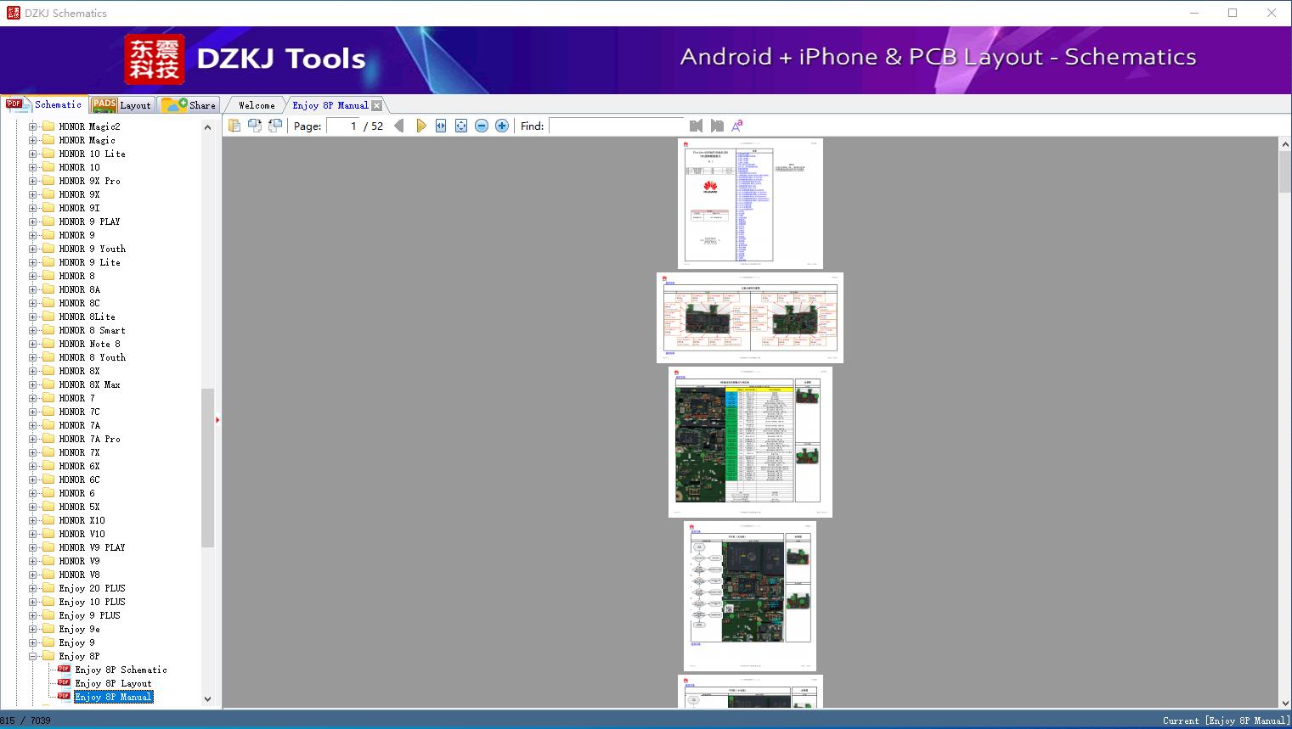This screenshot has width=1292, height=729.
Task: Open the Enjoy 8P Schematic PDF
Action: [x=121, y=670]
